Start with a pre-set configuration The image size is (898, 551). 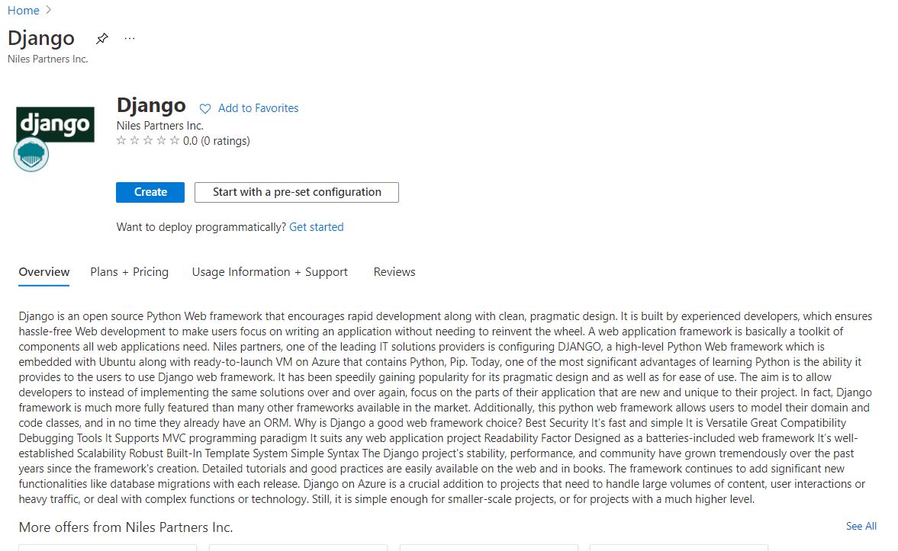[x=297, y=192]
